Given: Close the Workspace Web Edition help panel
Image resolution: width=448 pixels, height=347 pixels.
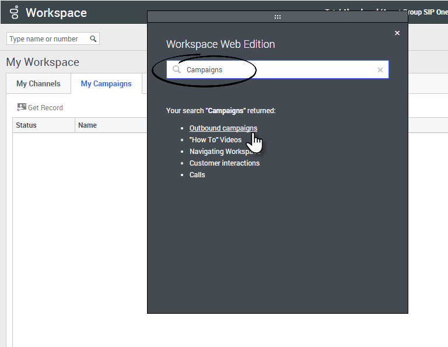Looking at the screenshot, I should click(397, 33).
